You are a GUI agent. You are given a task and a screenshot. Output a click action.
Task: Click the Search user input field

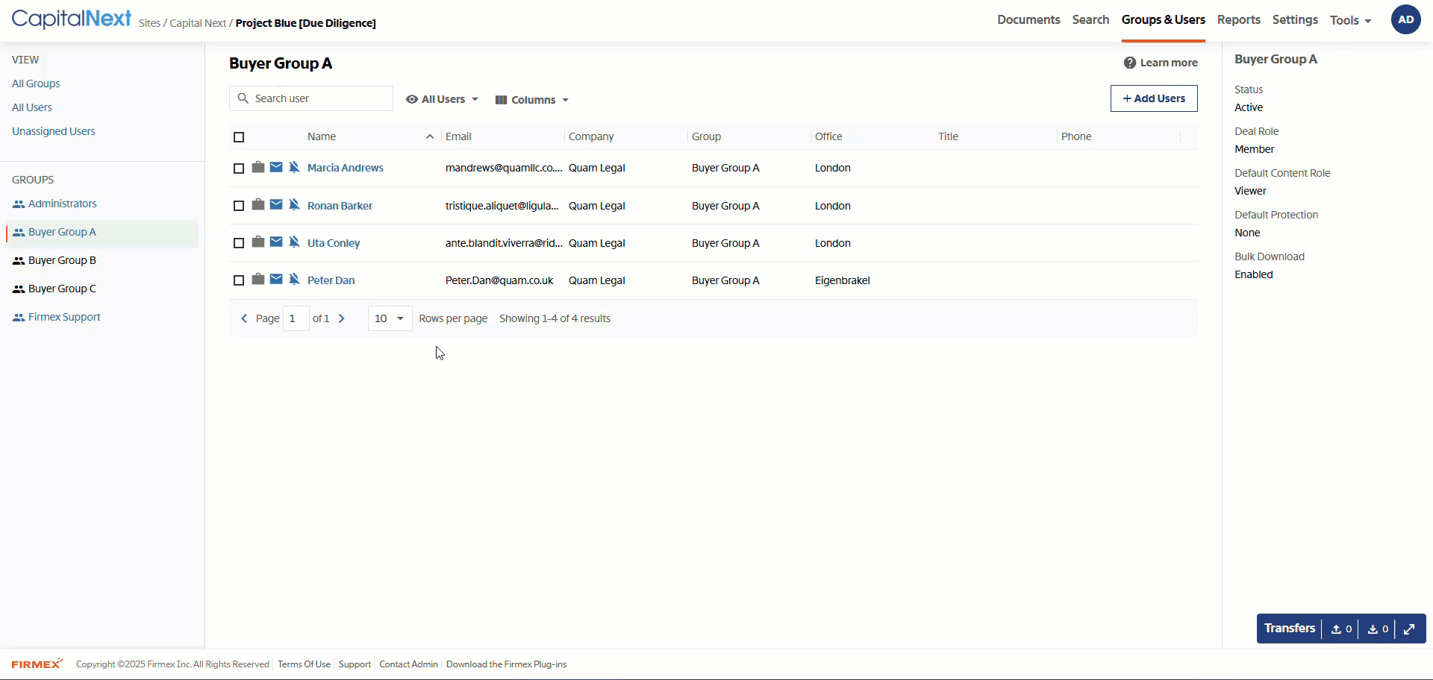(311, 98)
